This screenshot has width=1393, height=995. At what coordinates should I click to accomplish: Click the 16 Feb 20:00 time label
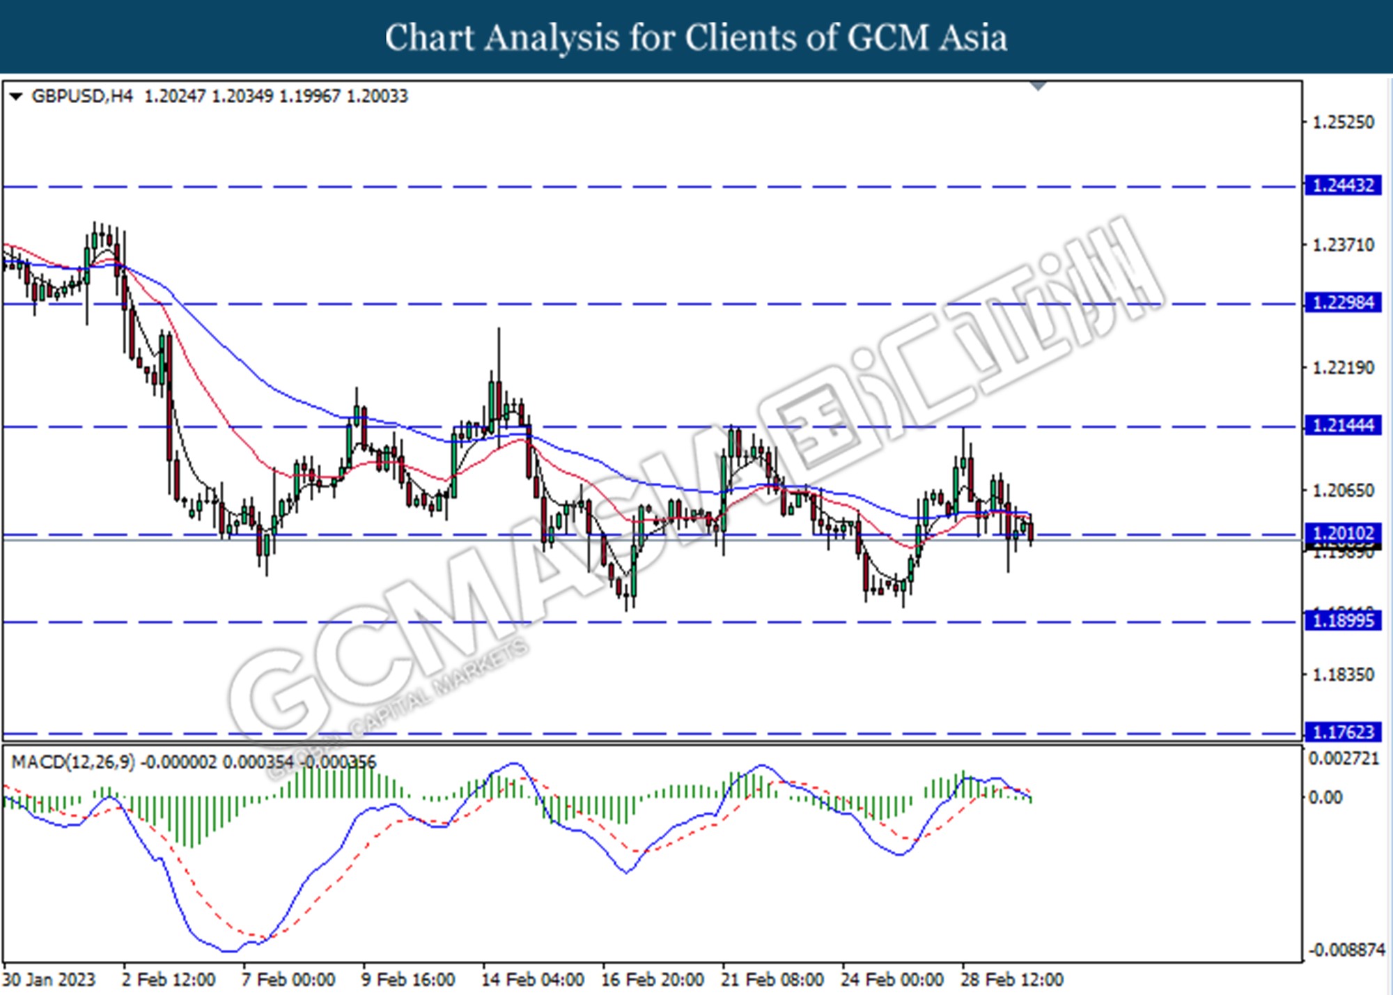[x=653, y=980]
